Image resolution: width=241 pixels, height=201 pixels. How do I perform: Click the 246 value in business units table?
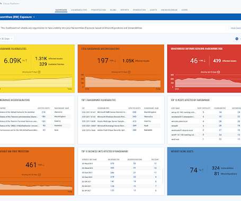[x=112, y=172]
